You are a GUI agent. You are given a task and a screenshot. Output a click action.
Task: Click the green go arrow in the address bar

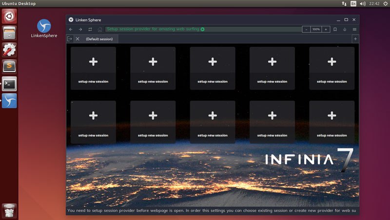pos(202,29)
